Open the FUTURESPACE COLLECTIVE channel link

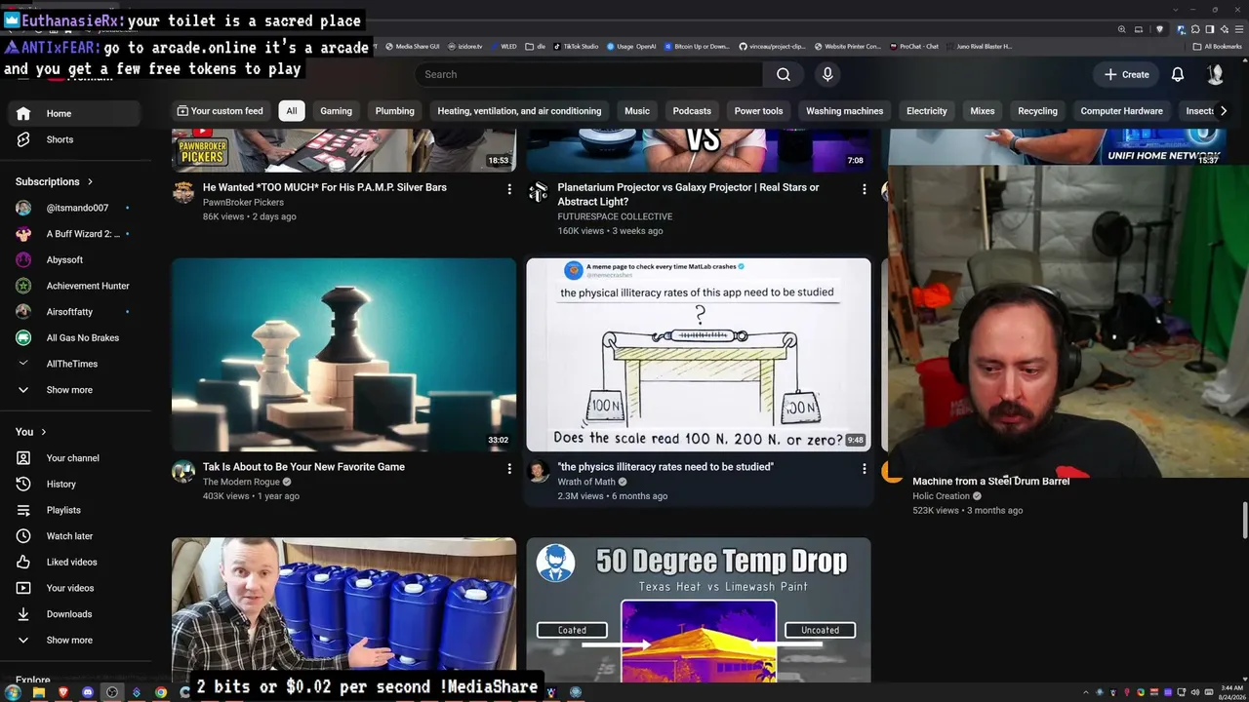click(x=615, y=216)
